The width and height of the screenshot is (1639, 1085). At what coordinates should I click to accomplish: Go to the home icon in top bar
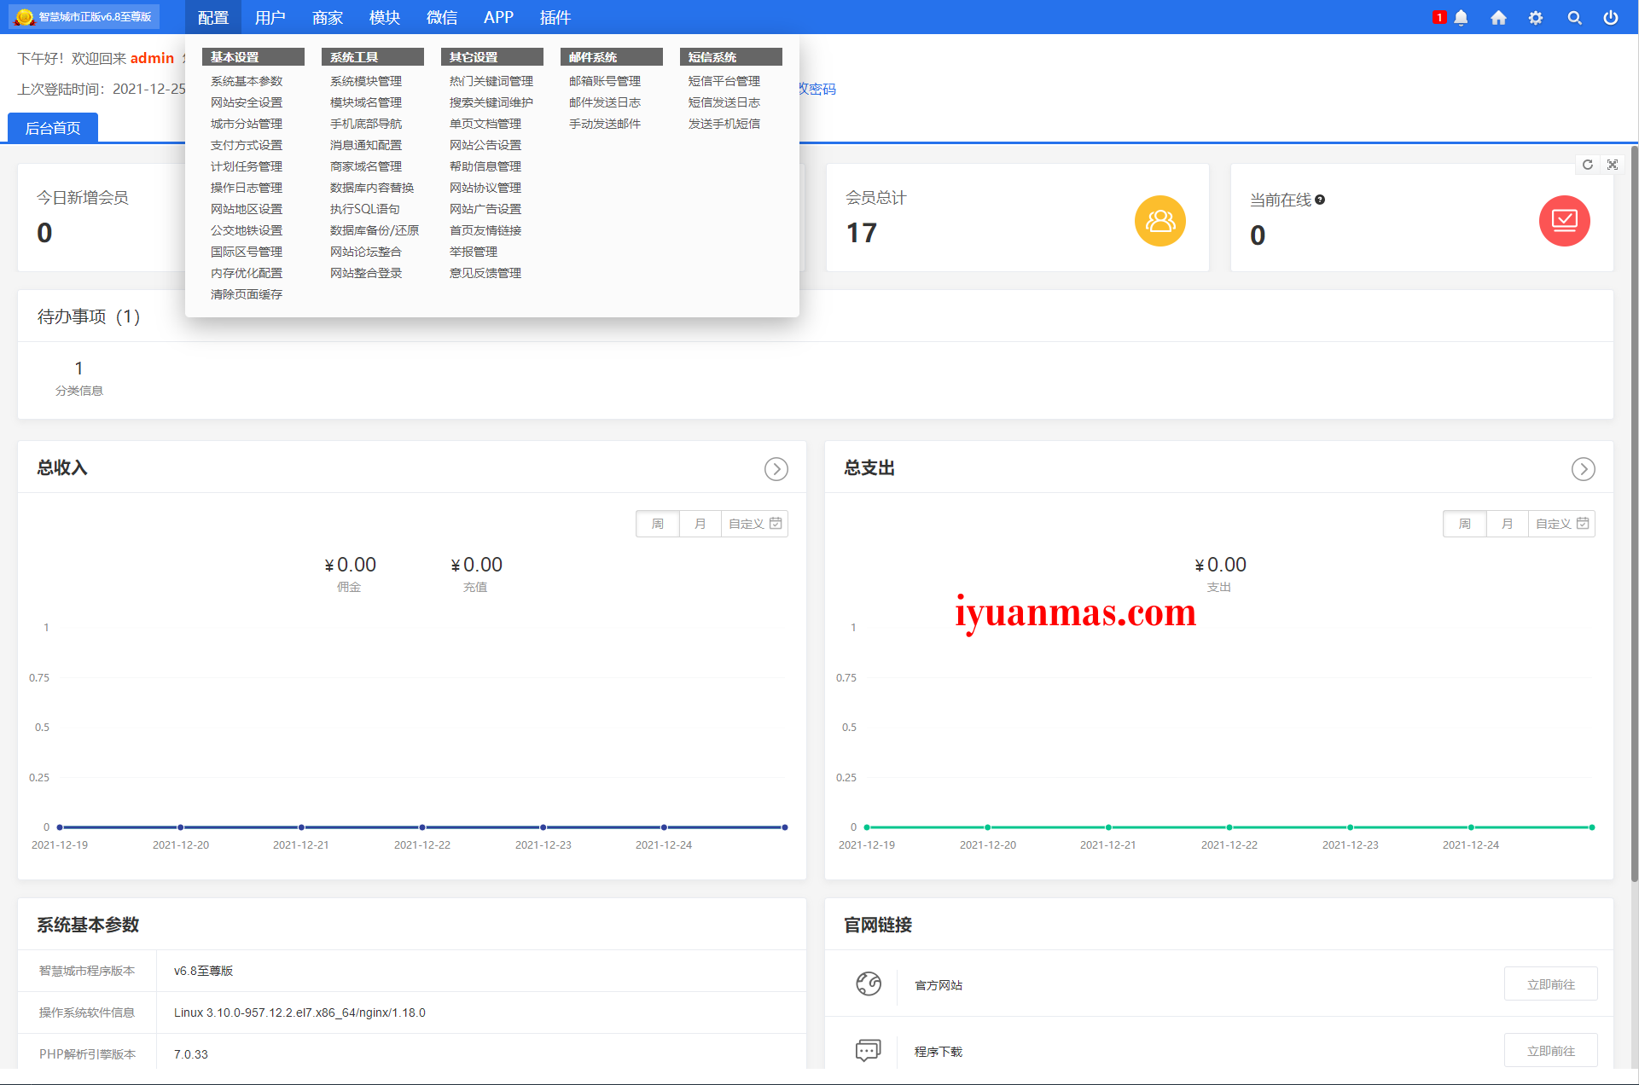click(x=1498, y=18)
